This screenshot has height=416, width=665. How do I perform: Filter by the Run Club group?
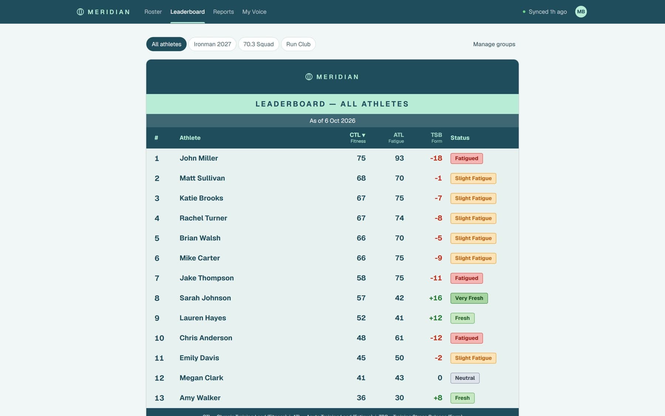[298, 44]
